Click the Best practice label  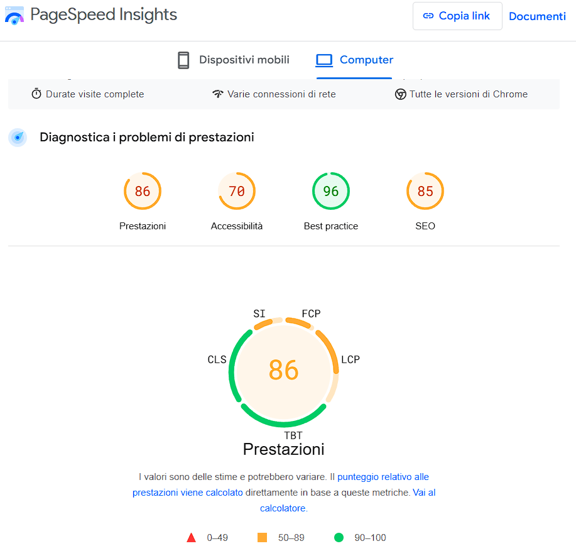point(330,226)
